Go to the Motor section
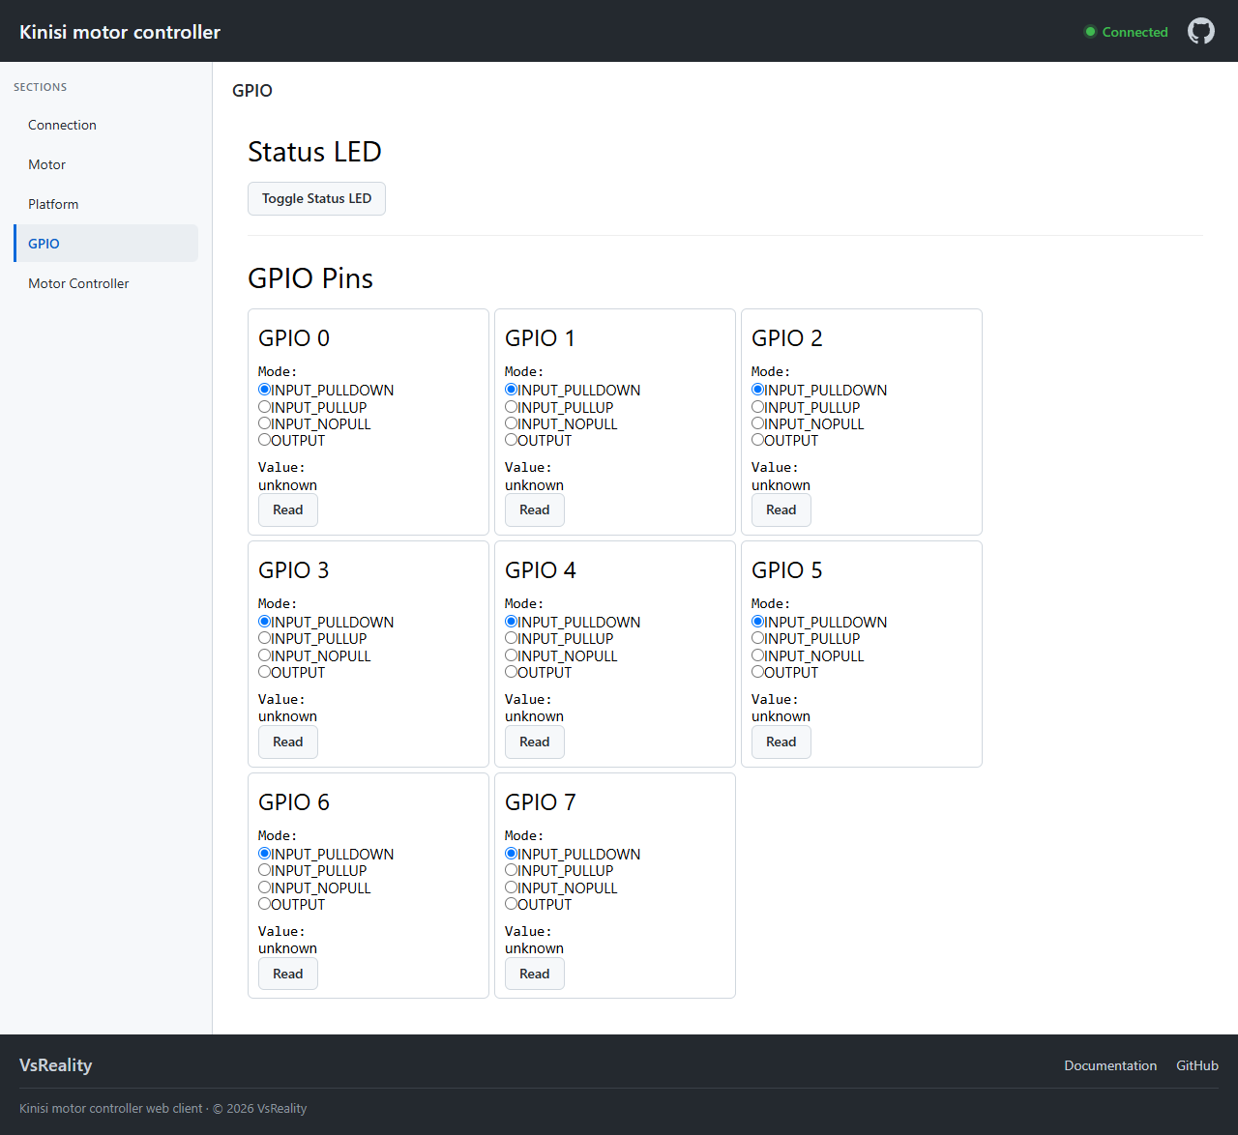1238x1135 pixels. coord(105,164)
